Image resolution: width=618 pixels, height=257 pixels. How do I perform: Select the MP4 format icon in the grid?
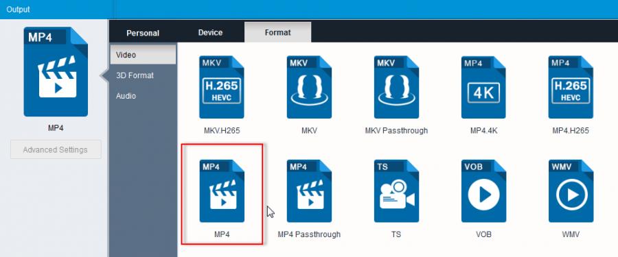[222, 191]
